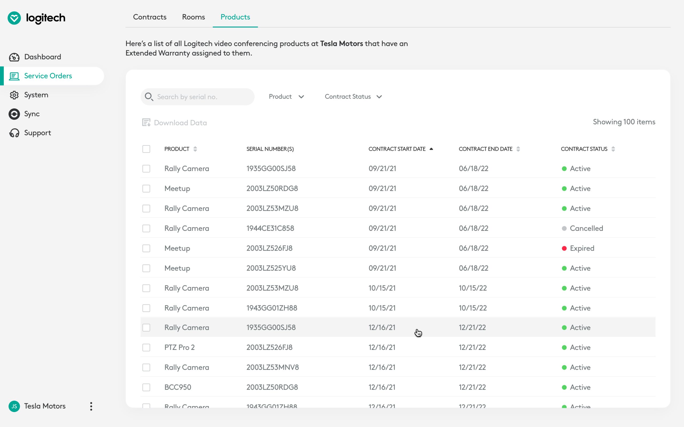The width and height of the screenshot is (684, 427).
Task: Switch to the Rooms tab
Action: click(x=193, y=17)
